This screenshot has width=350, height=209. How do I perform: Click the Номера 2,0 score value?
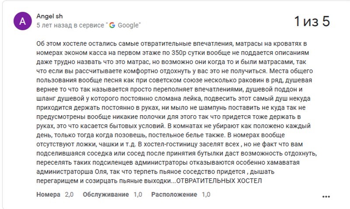tap(69, 195)
